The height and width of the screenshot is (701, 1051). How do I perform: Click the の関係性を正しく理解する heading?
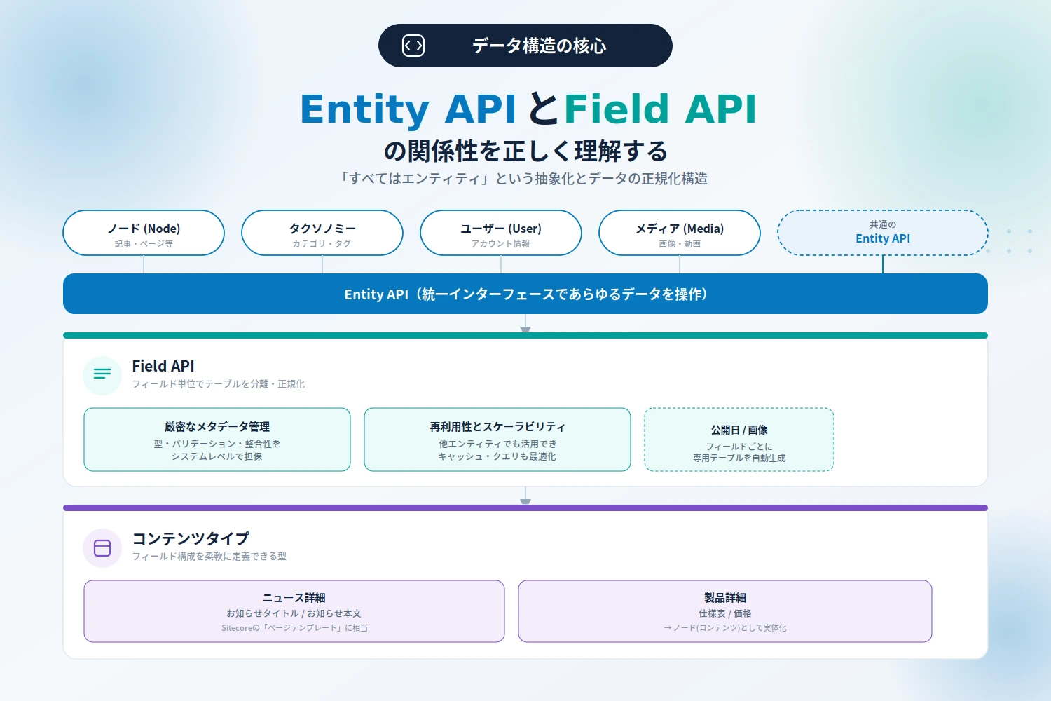coord(525,151)
